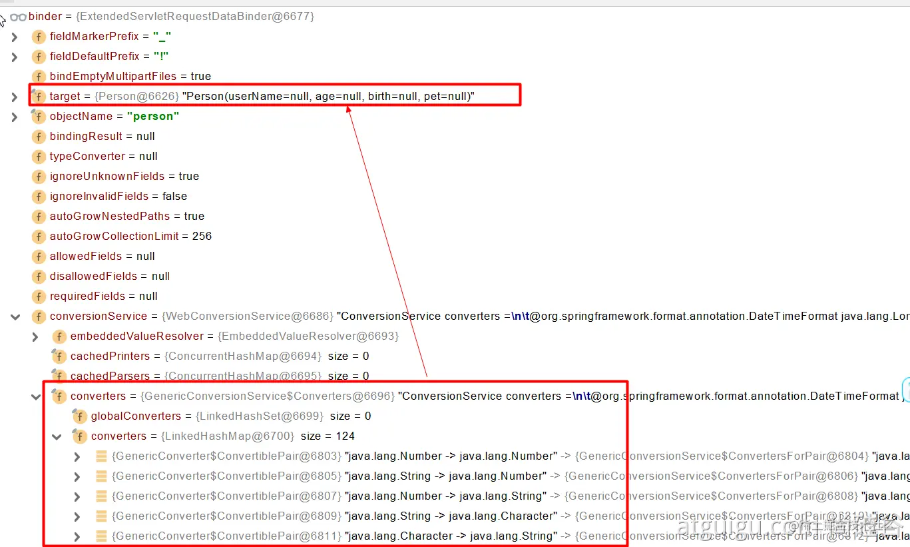Screen dimensions: 910x547
Task: Click the glasses watch icon beside binder
Action: tap(18, 16)
